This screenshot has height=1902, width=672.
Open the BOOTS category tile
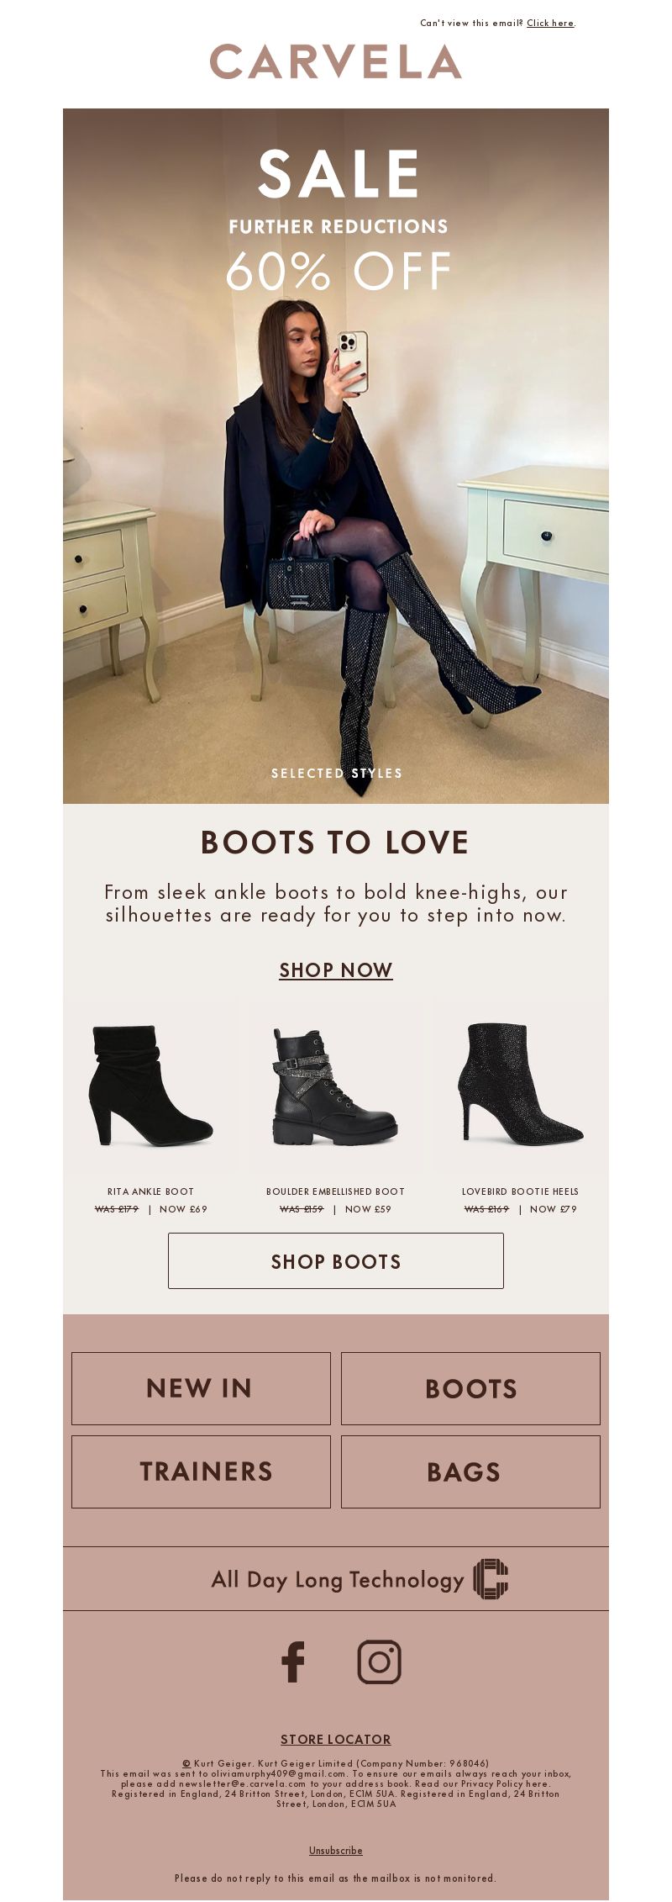[470, 1388]
